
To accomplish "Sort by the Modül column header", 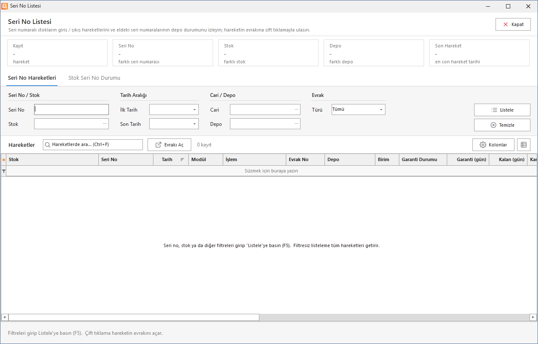I will (206, 160).
